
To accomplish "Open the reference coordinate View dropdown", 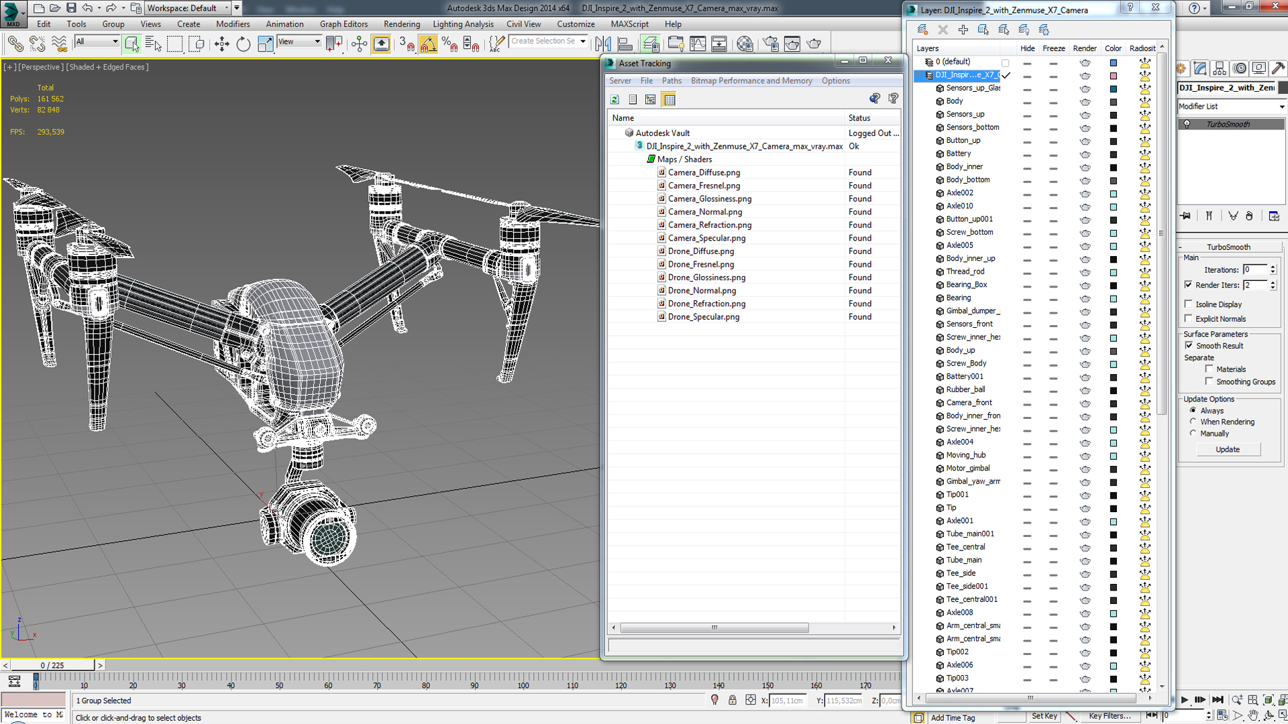I will pyautogui.click(x=299, y=42).
